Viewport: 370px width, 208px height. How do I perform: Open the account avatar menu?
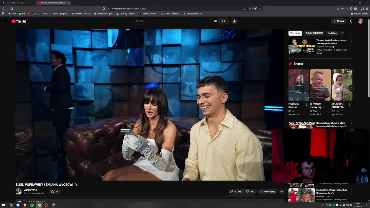click(360, 21)
